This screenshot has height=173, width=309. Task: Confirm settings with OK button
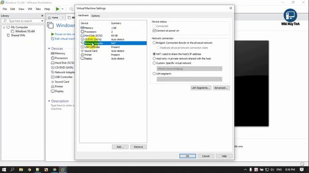(x=187, y=156)
